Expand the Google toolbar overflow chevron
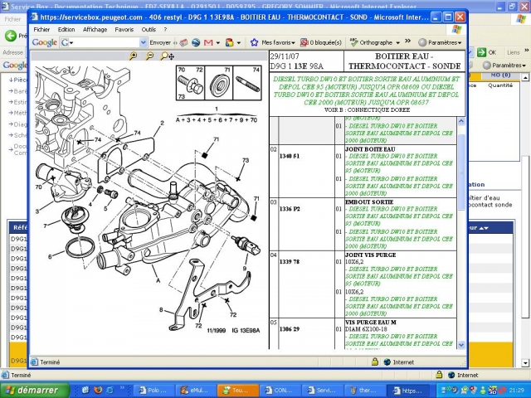The height and width of the screenshot is (398, 531). tap(407, 41)
